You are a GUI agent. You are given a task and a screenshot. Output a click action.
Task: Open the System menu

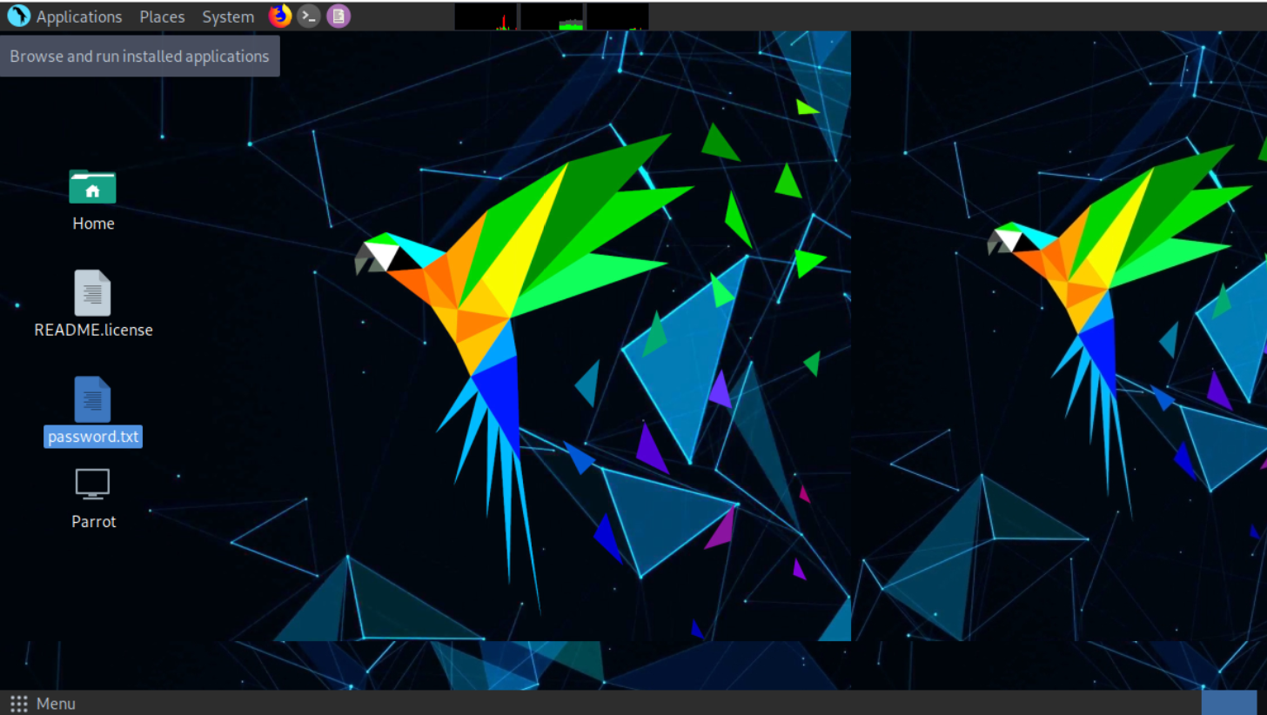[x=228, y=17]
